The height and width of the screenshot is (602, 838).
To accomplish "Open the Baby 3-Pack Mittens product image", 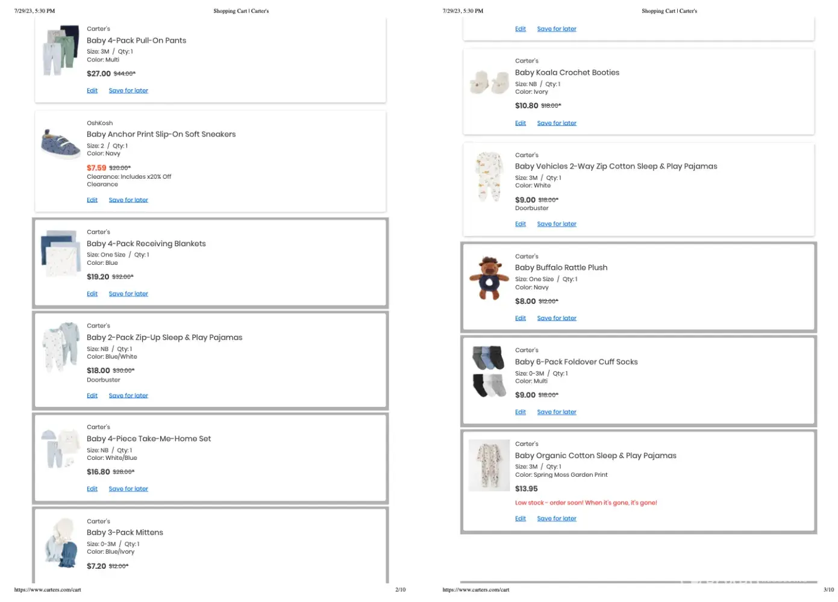I will pyautogui.click(x=61, y=543).
